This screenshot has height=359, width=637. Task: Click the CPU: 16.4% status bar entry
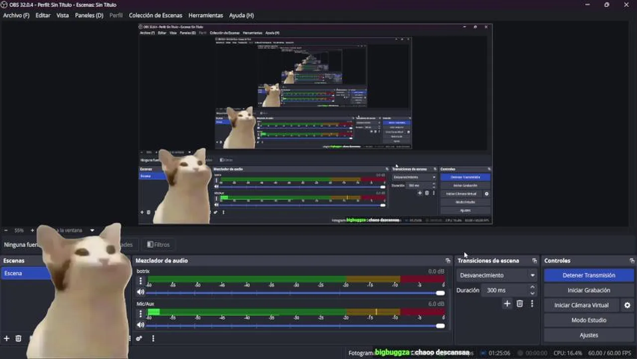tap(568, 353)
